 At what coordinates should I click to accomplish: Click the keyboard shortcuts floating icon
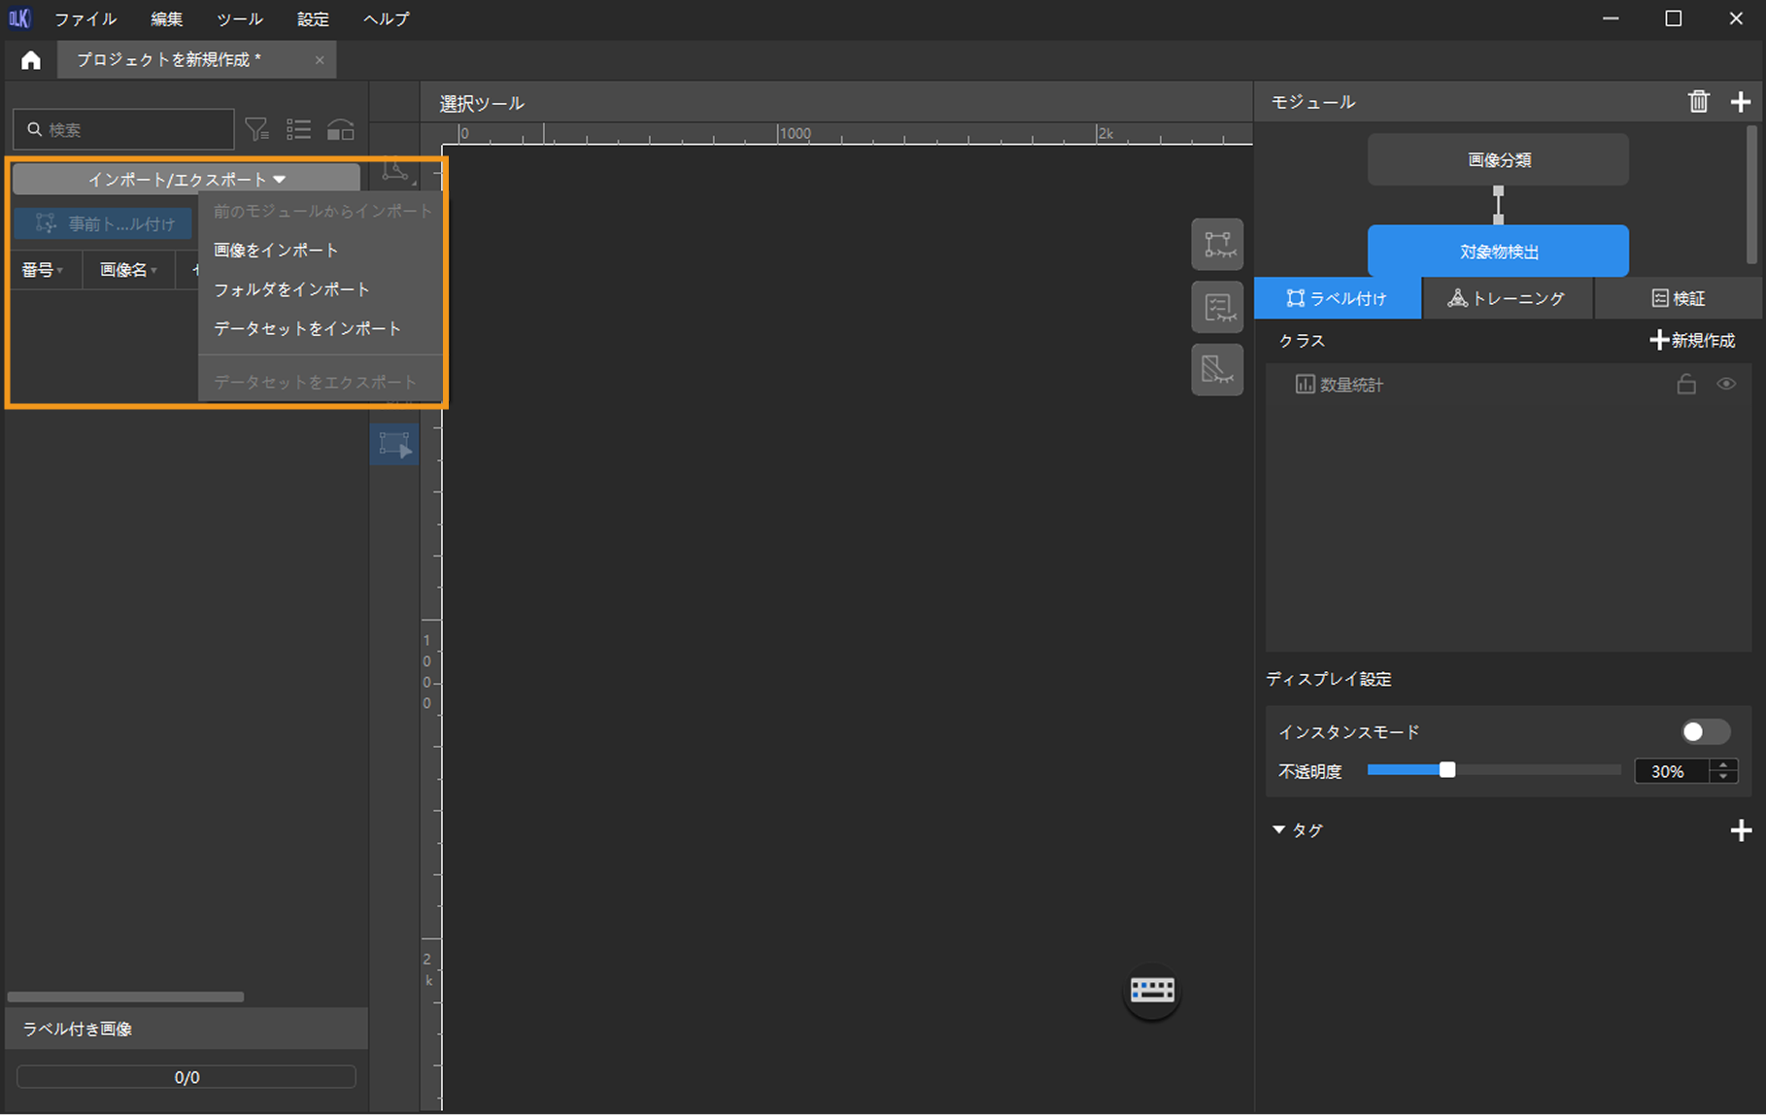click(x=1152, y=990)
